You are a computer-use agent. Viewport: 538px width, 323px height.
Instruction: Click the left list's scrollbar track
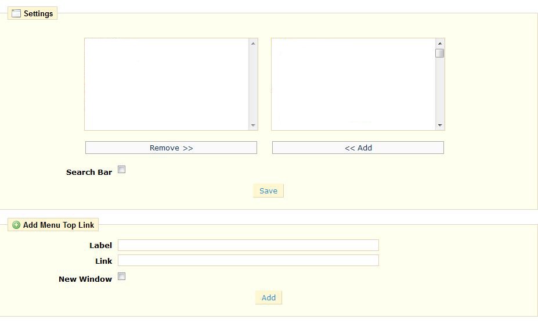click(253, 84)
